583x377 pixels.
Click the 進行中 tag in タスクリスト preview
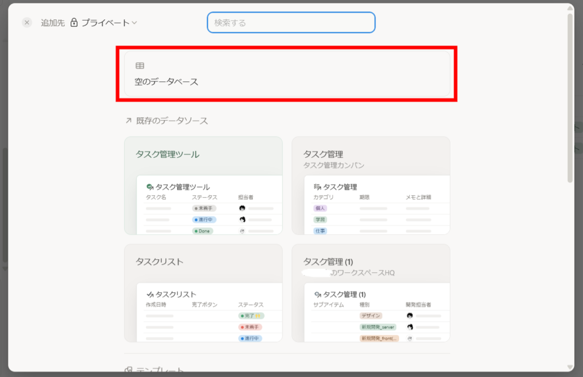[251, 338]
